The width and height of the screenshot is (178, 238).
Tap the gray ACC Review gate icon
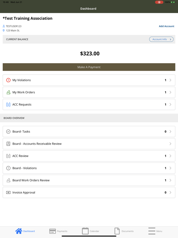8,156
